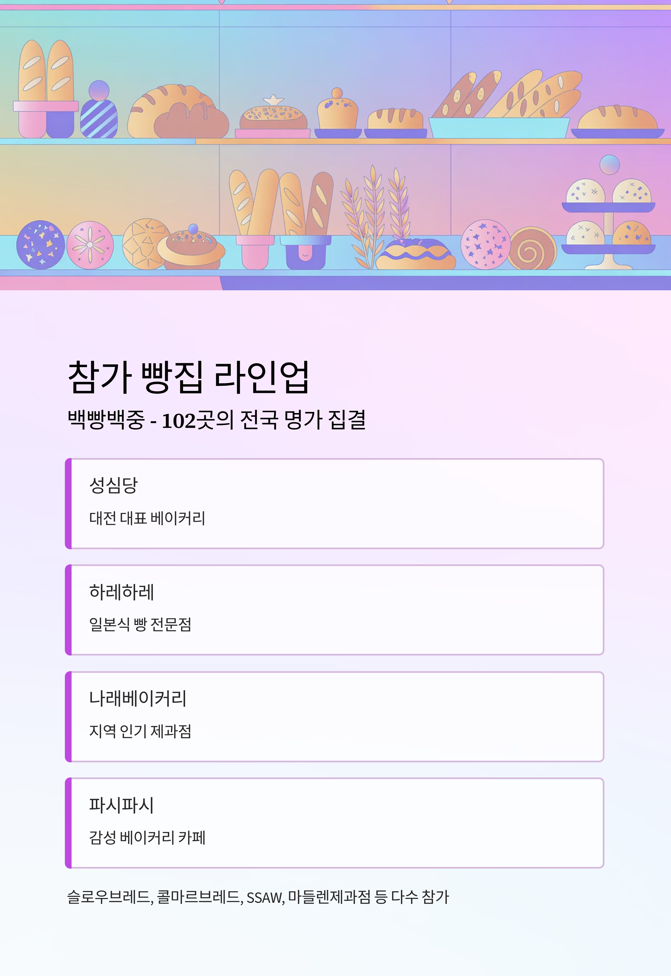Click the spiral cinnamon roll illustration
The height and width of the screenshot is (976, 671).
click(531, 249)
